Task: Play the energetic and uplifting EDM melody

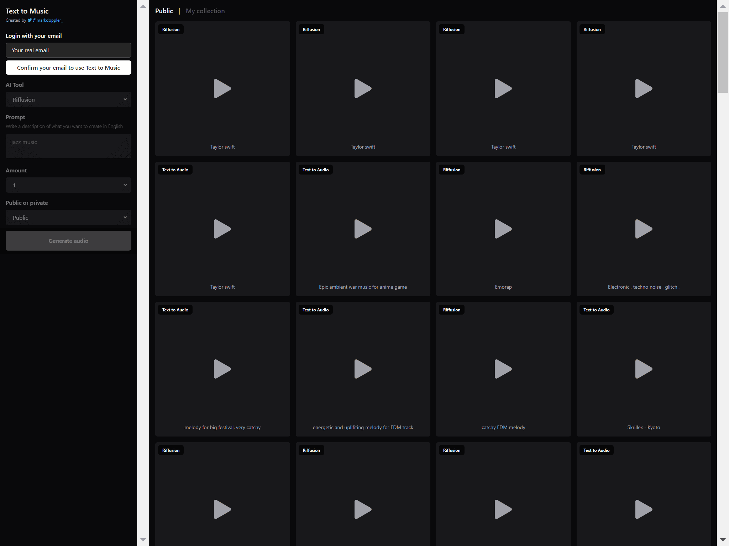Action: coord(363,369)
